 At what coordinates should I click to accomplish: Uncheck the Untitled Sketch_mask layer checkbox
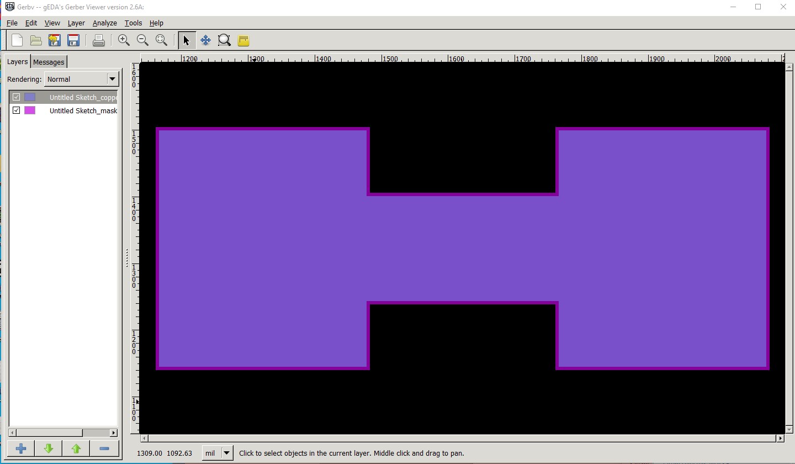pyautogui.click(x=17, y=110)
